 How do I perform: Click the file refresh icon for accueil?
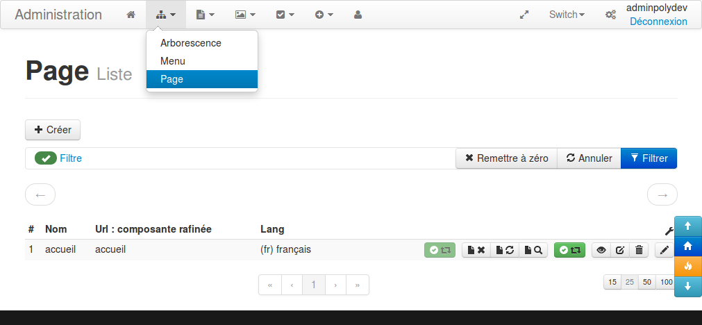point(505,250)
